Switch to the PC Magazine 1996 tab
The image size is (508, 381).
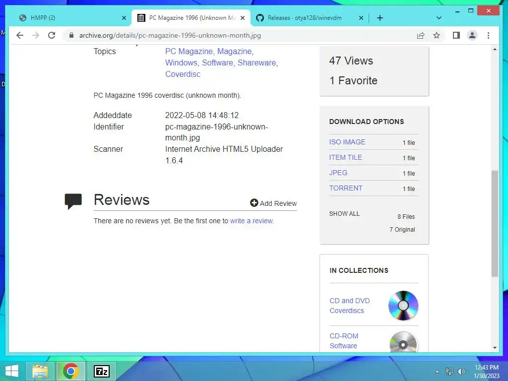click(191, 18)
